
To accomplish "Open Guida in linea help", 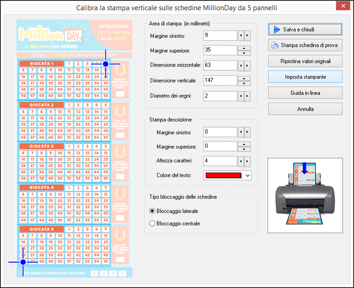I will [x=304, y=92].
